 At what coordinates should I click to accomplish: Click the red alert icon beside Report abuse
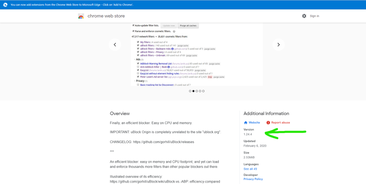tap(268, 123)
